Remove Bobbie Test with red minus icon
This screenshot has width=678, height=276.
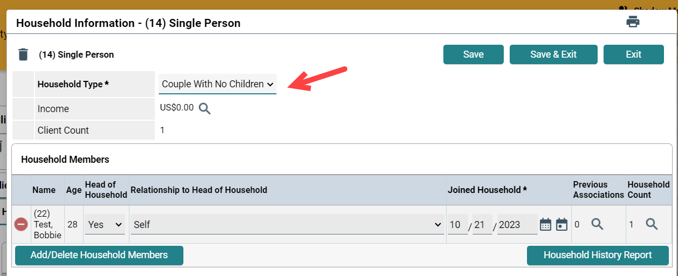click(x=21, y=224)
